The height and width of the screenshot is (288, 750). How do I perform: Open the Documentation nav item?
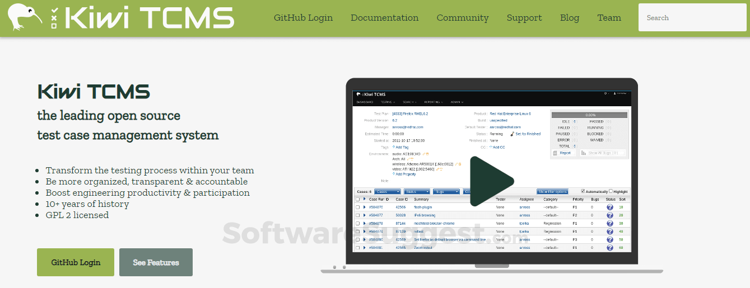(384, 18)
